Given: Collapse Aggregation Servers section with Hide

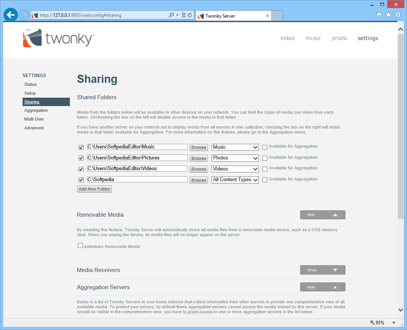Looking at the screenshot, I should coord(323,287).
